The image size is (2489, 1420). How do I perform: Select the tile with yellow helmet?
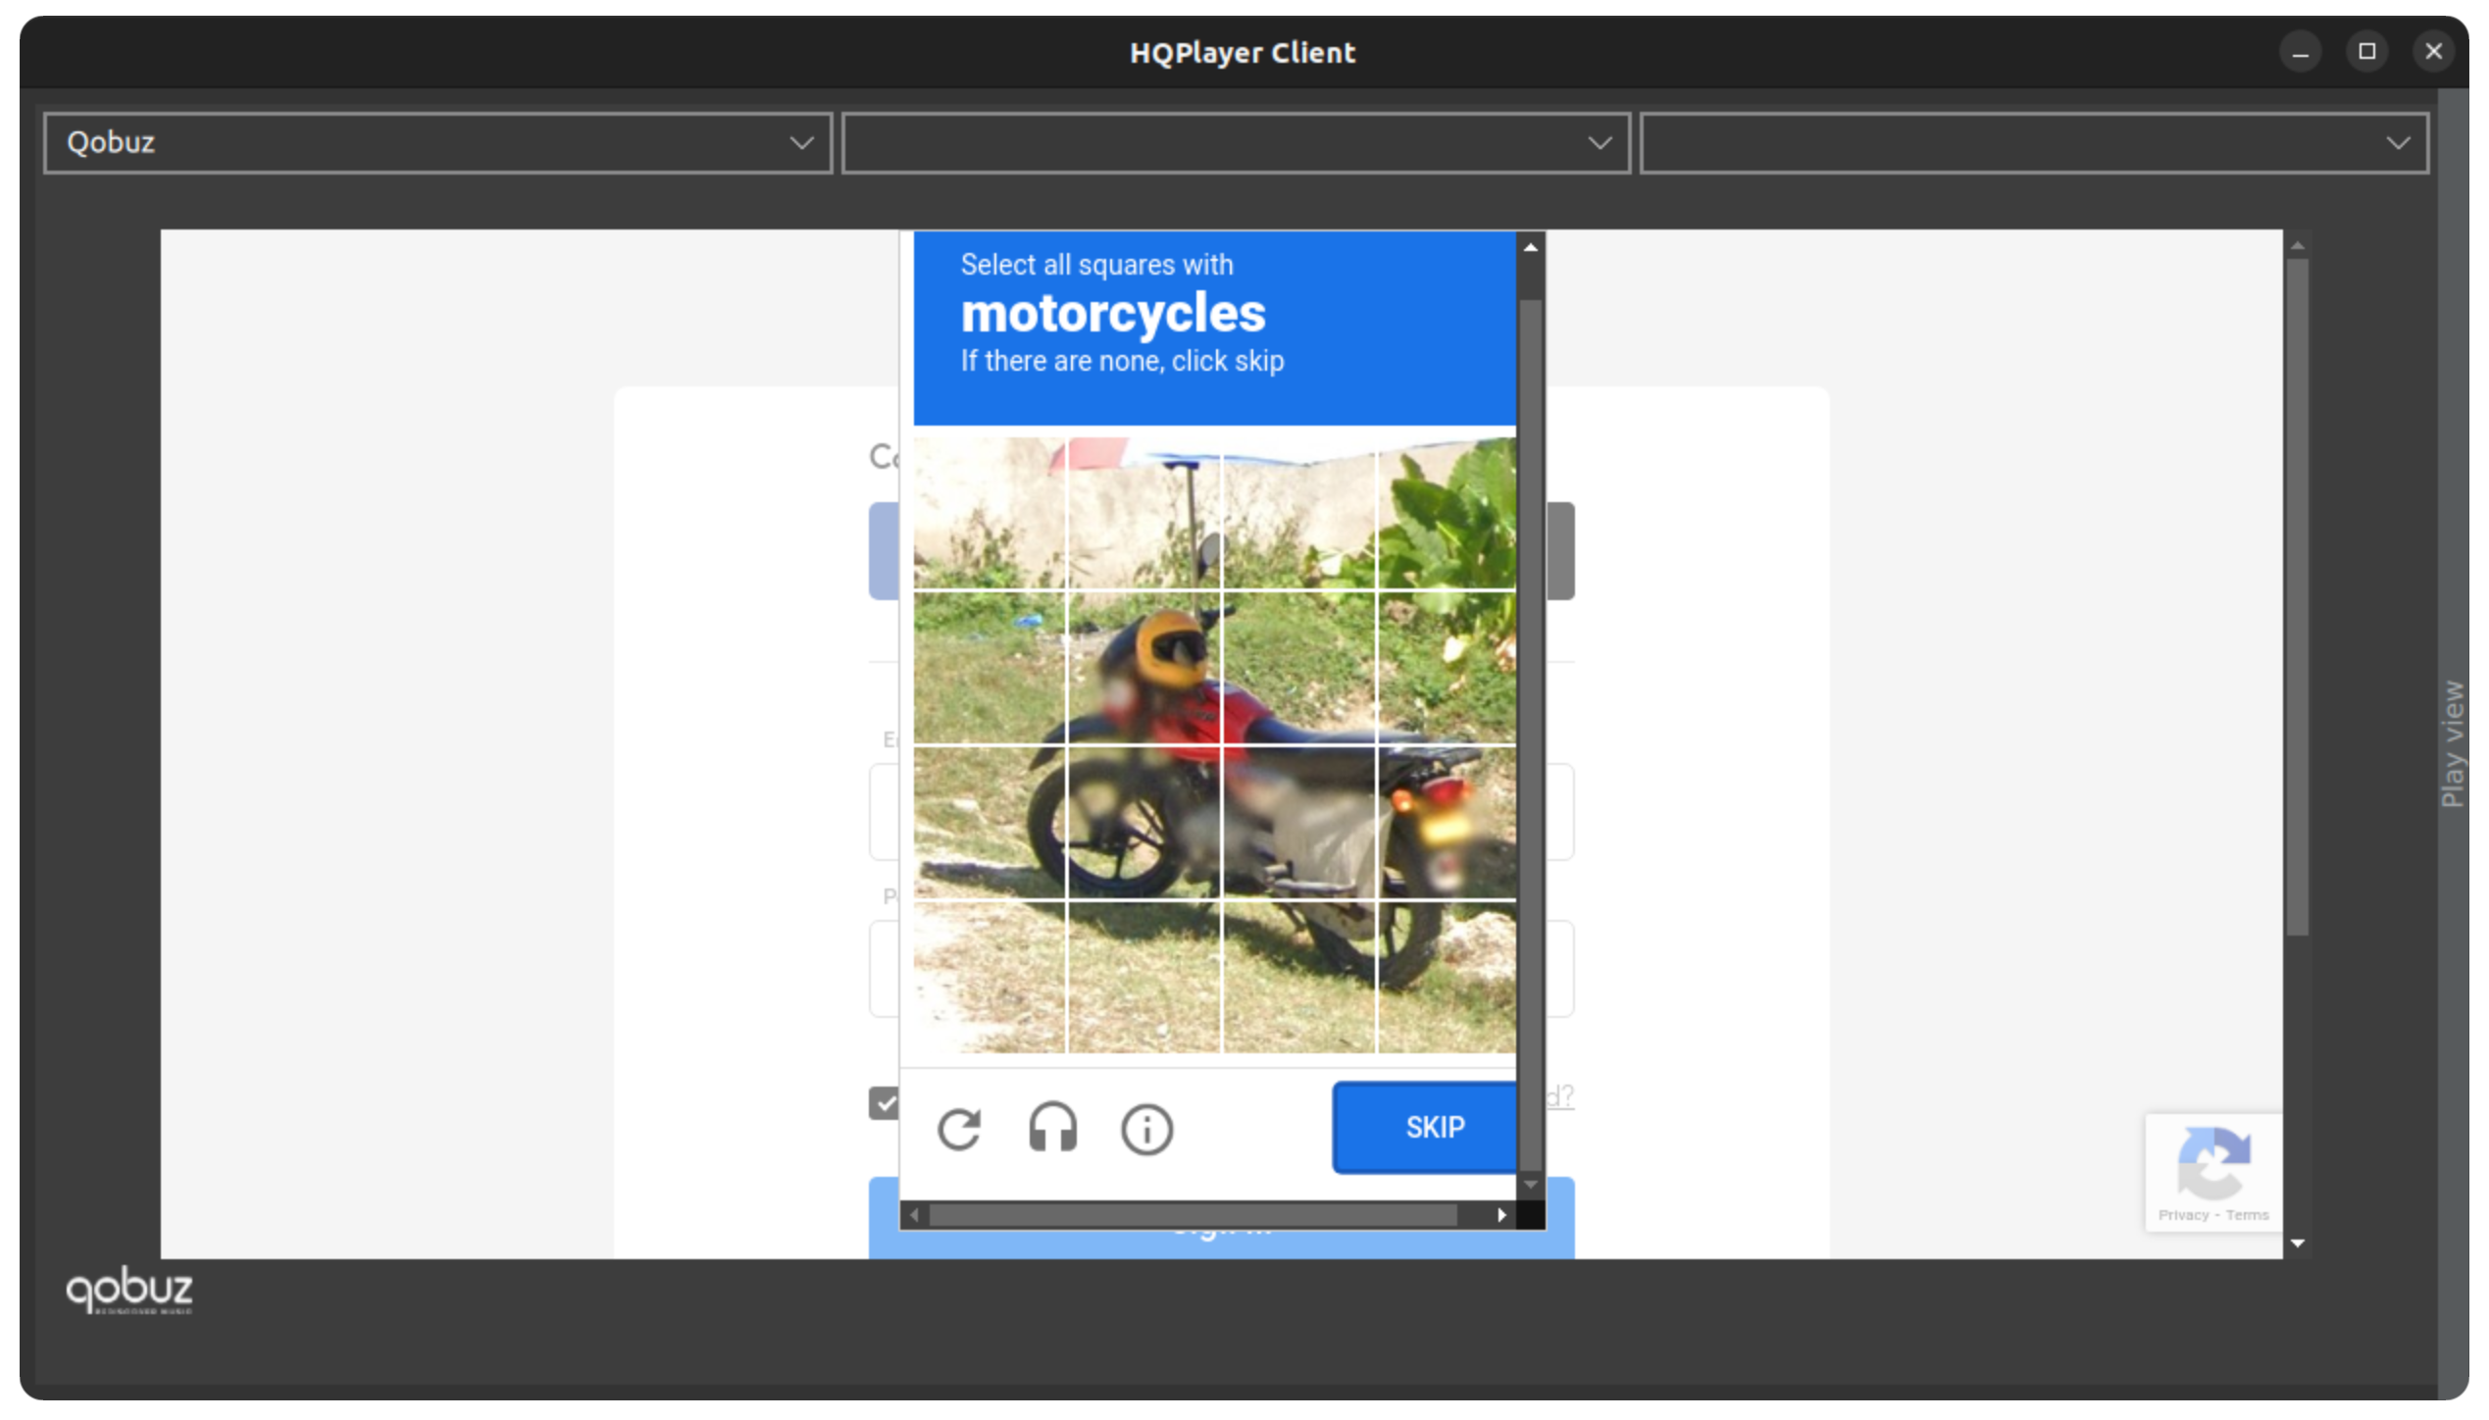1143,668
